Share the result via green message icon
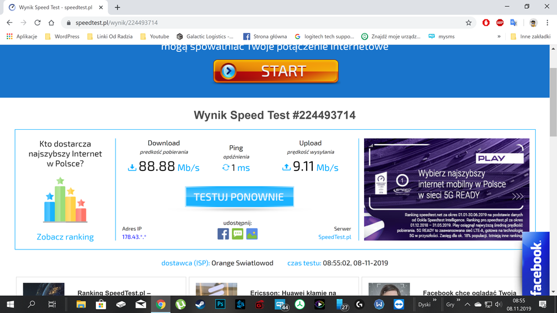This screenshot has width=557, height=313. coord(238,234)
